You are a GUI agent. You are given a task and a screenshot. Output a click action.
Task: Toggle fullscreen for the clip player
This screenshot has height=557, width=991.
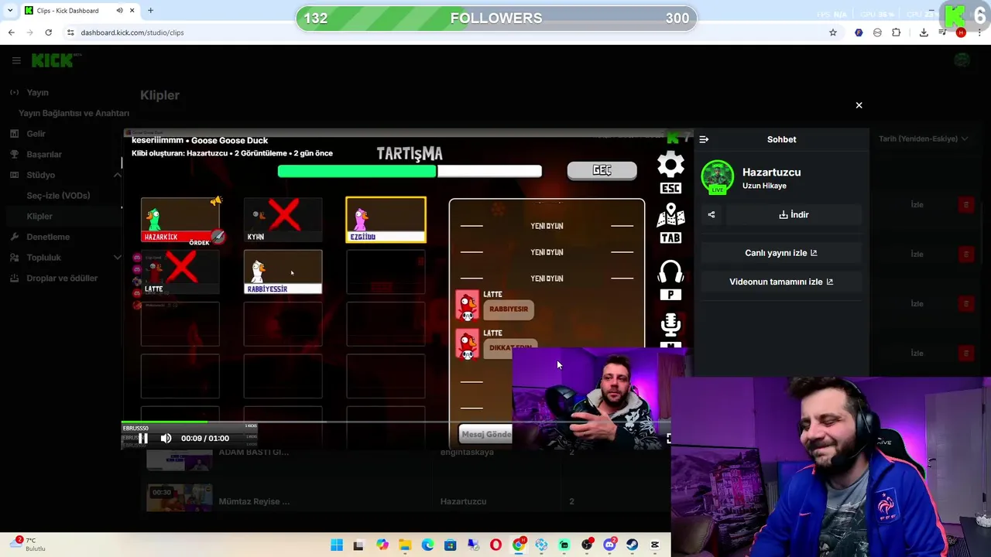[667, 438]
